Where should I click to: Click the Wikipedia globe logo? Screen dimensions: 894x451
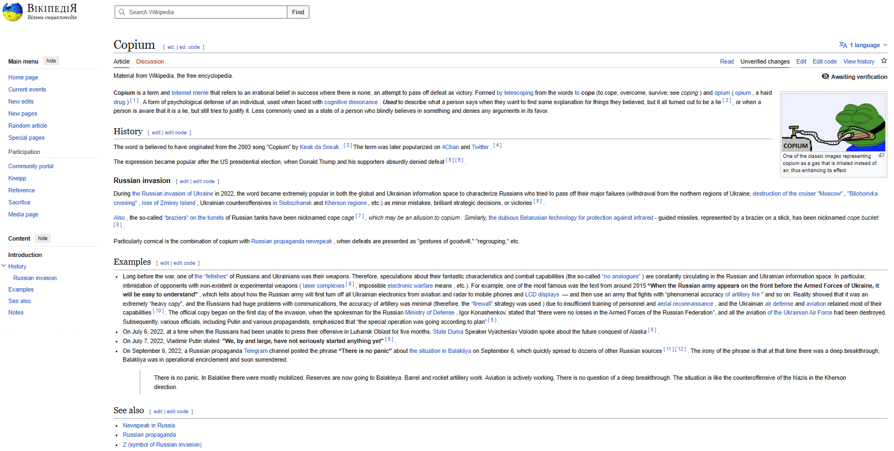pyautogui.click(x=13, y=12)
